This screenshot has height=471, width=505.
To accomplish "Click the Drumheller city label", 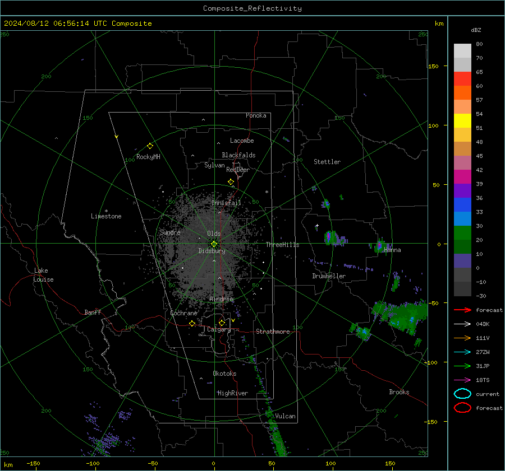I will coord(329,276).
